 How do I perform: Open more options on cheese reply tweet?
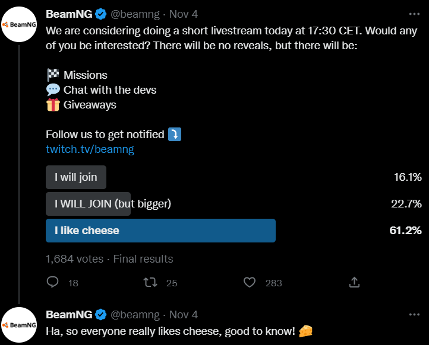[x=414, y=315]
